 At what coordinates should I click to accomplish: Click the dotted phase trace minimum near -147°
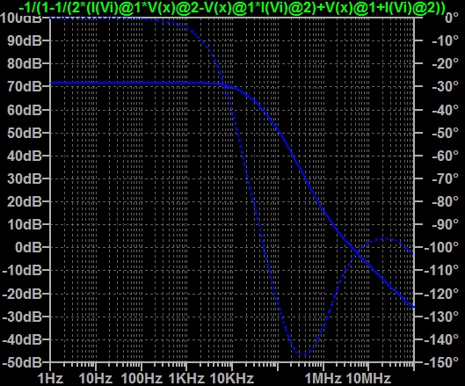(x=303, y=354)
